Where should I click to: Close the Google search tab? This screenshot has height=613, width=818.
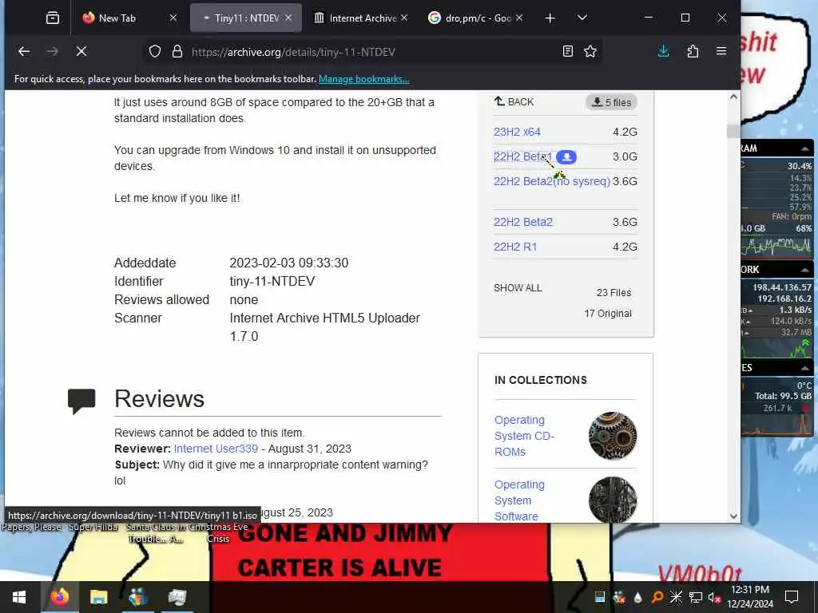519,18
